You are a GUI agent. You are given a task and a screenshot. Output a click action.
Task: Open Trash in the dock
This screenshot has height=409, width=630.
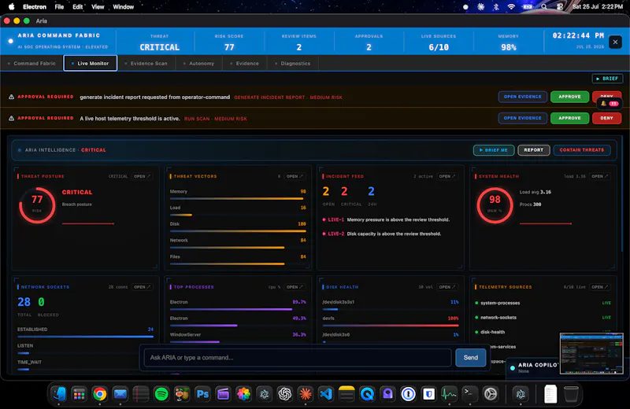pos(571,394)
